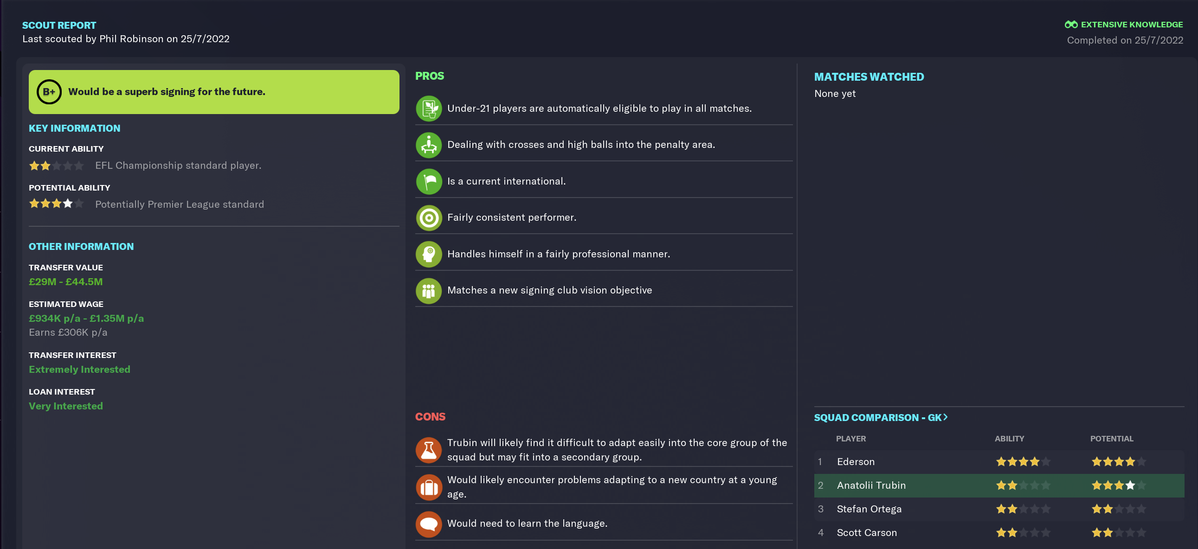1198x549 pixels.
Task: Click the current international flag icon
Action: click(428, 181)
